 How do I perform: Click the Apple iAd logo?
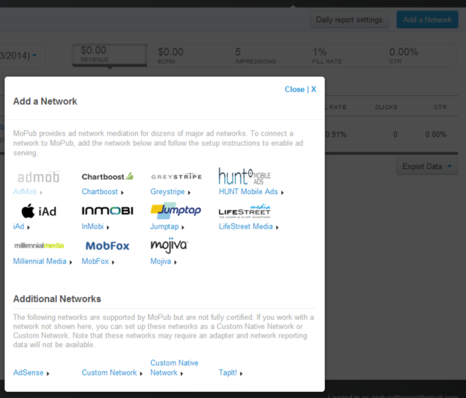[38, 211]
